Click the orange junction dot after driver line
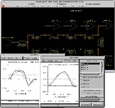 click(28, 42)
